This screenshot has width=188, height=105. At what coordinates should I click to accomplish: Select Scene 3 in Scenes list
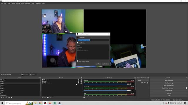[20, 82]
